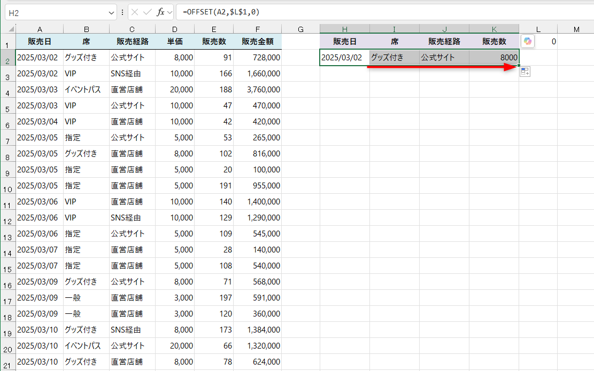
Task: Click cell I2 showing グッズ付き
Action: pyautogui.click(x=395, y=58)
